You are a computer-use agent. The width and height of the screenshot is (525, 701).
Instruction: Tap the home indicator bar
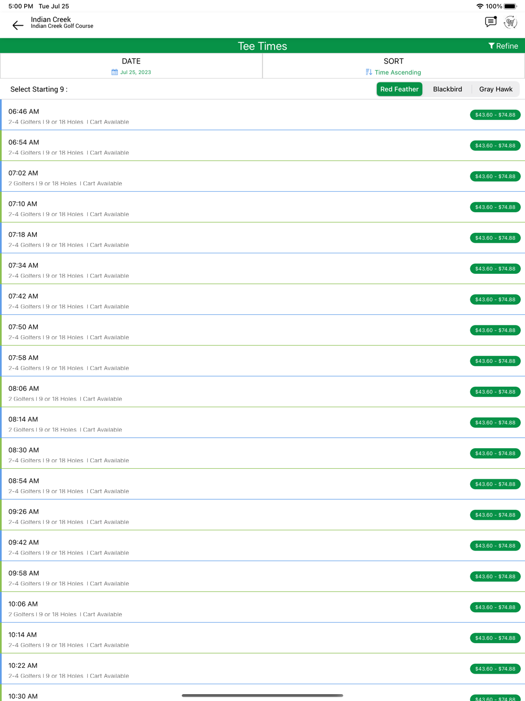pyautogui.click(x=262, y=696)
